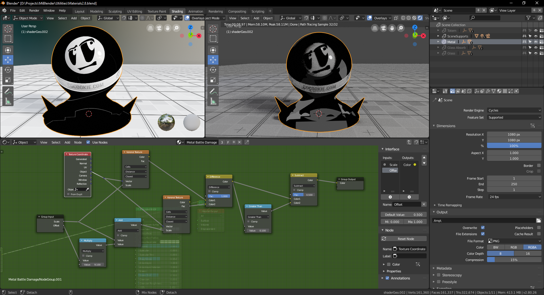
Task: Open the Render menu in the top bar
Action: tap(34, 10)
